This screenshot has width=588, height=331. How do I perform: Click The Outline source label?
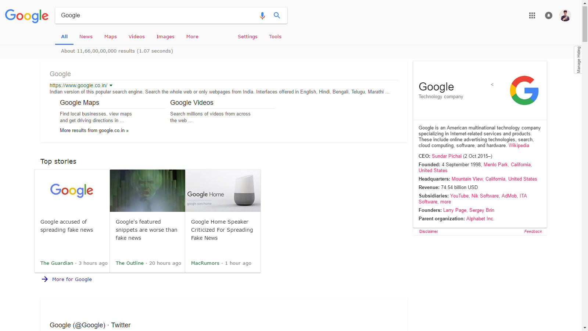tap(129, 263)
